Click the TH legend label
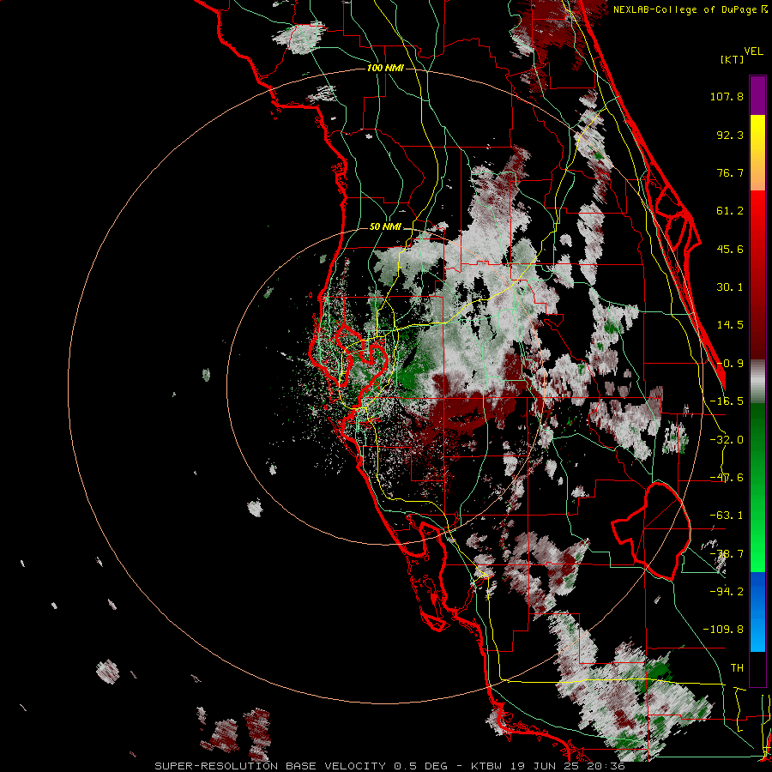The width and height of the screenshot is (772, 772). [x=737, y=668]
